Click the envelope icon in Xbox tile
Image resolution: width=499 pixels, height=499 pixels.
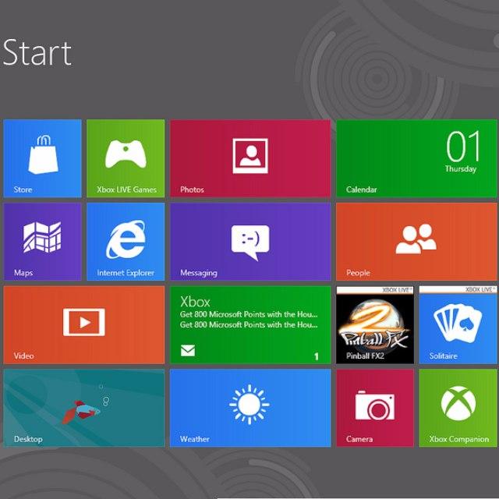(188, 350)
